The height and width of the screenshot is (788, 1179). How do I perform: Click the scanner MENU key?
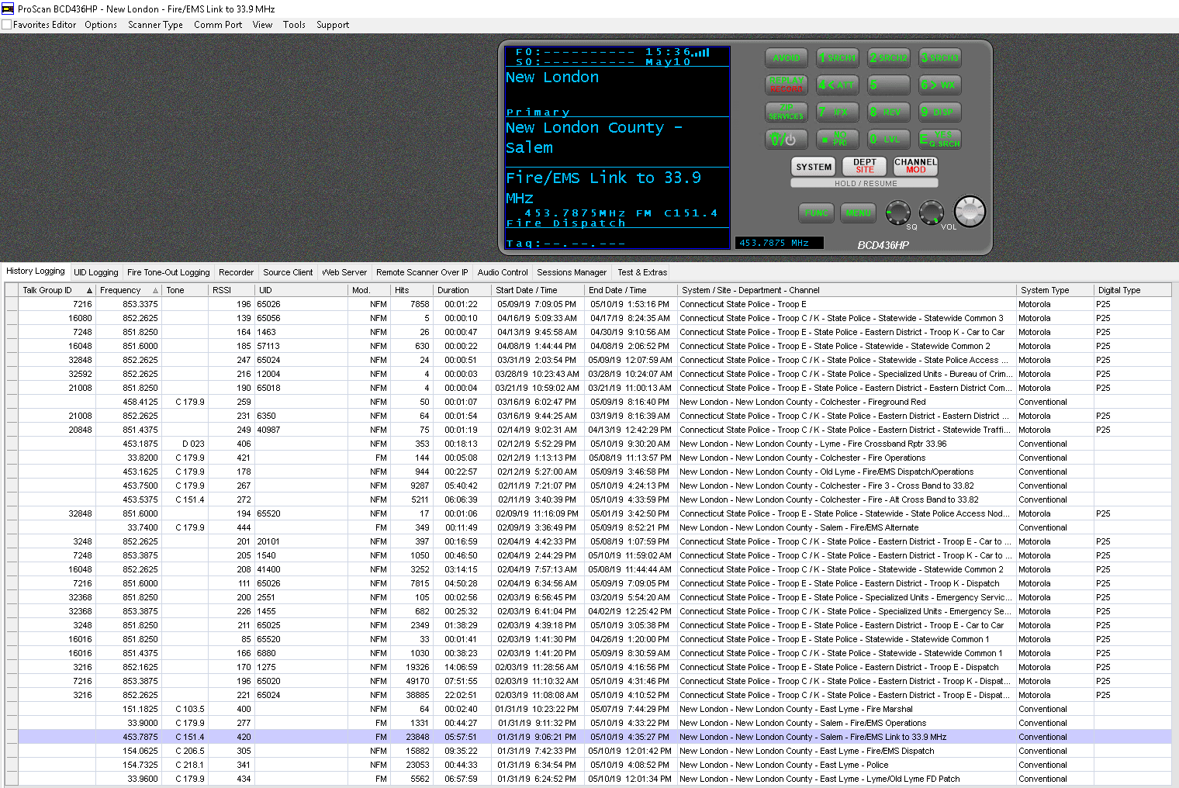(x=859, y=213)
